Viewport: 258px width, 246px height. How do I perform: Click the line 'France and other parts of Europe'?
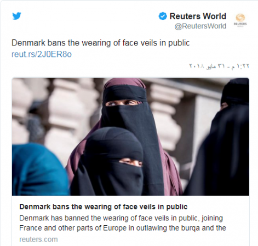coord(123,228)
